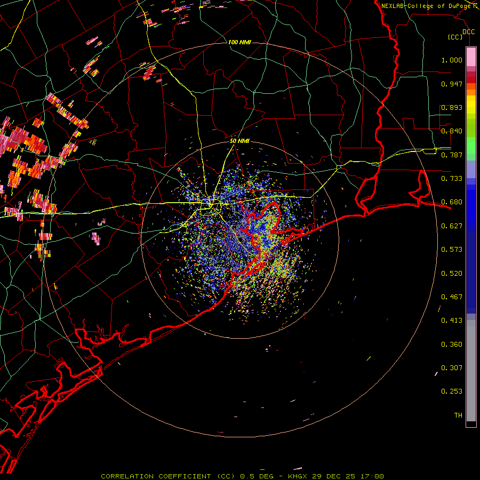Click the 0.787 scale value label
Viewport: 480px width, 480px height.
(452, 155)
